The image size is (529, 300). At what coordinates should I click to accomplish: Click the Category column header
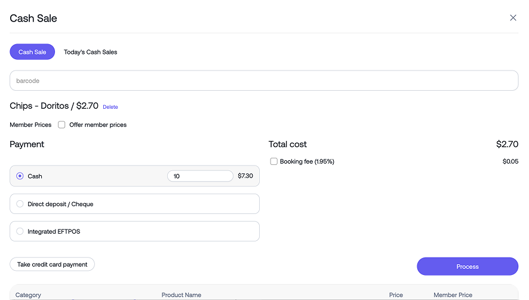click(x=28, y=295)
